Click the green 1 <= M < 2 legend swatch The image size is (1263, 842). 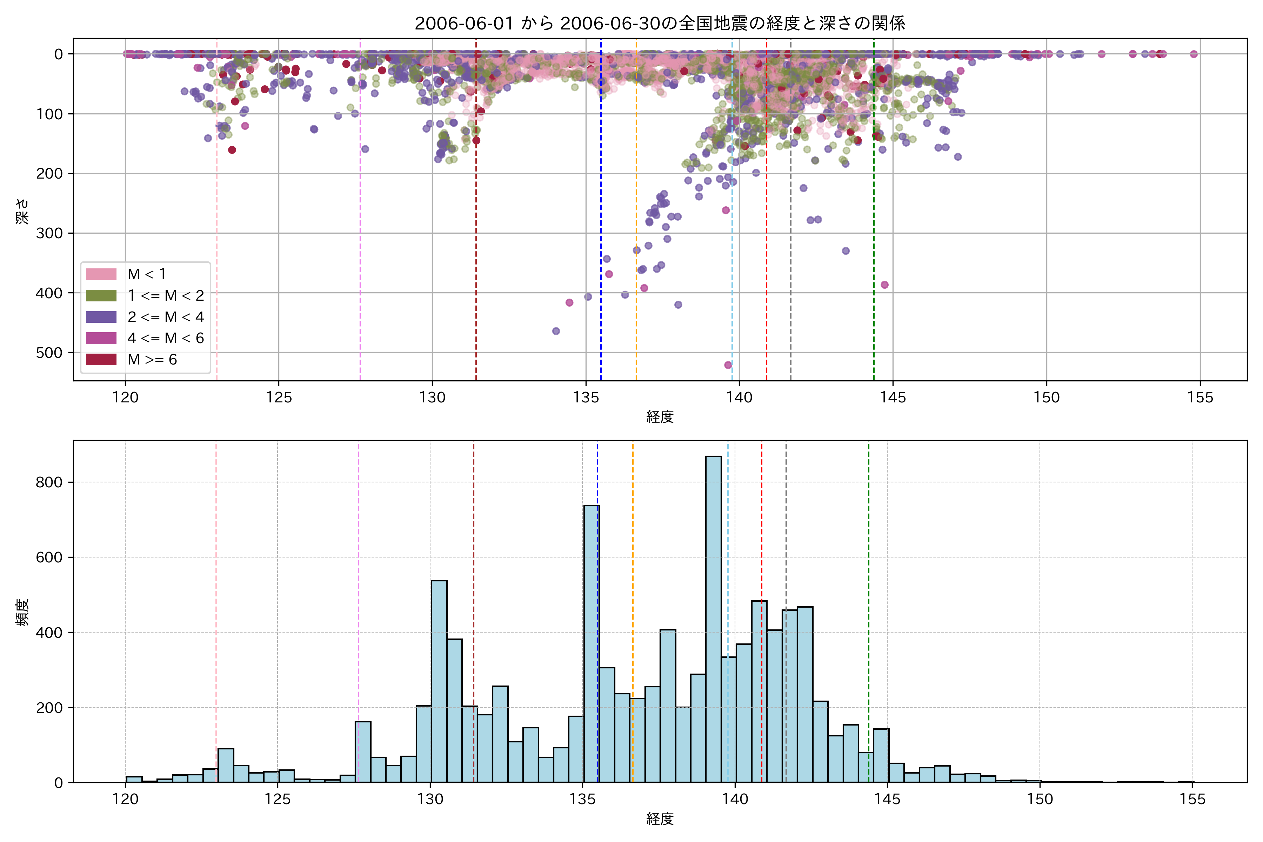[101, 295]
